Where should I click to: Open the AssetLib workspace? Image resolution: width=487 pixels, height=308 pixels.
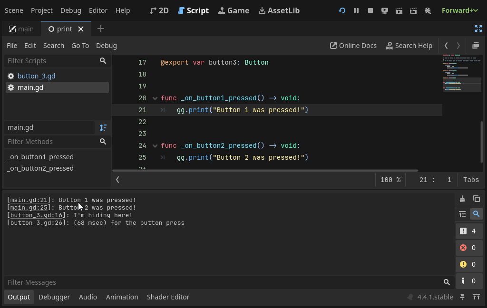pos(279,10)
